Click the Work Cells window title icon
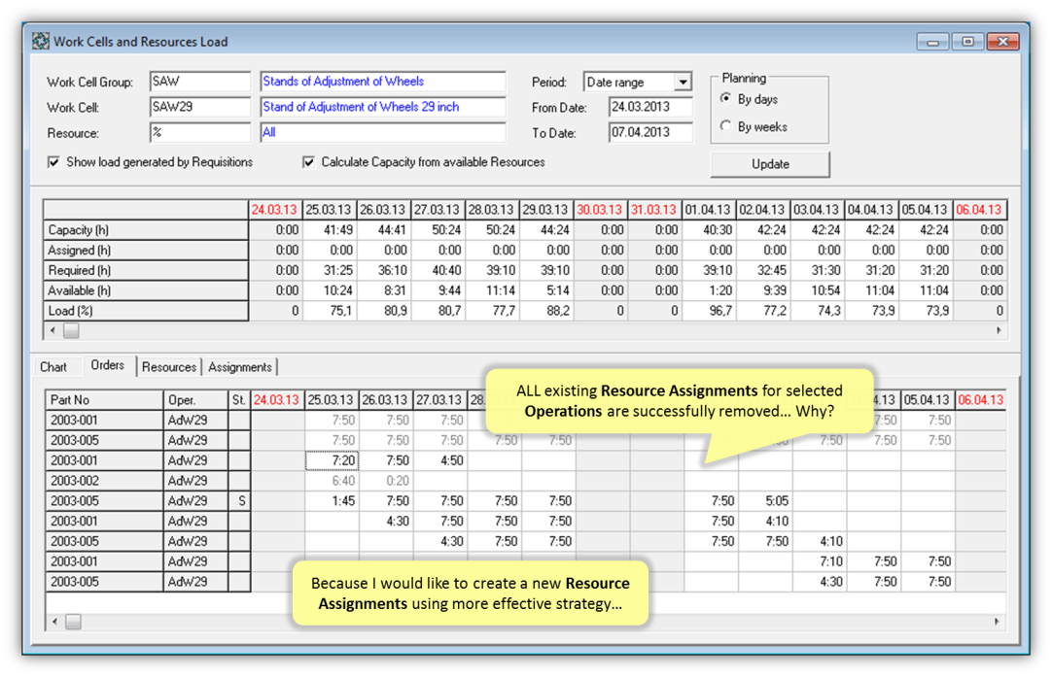 tap(41, 42)
